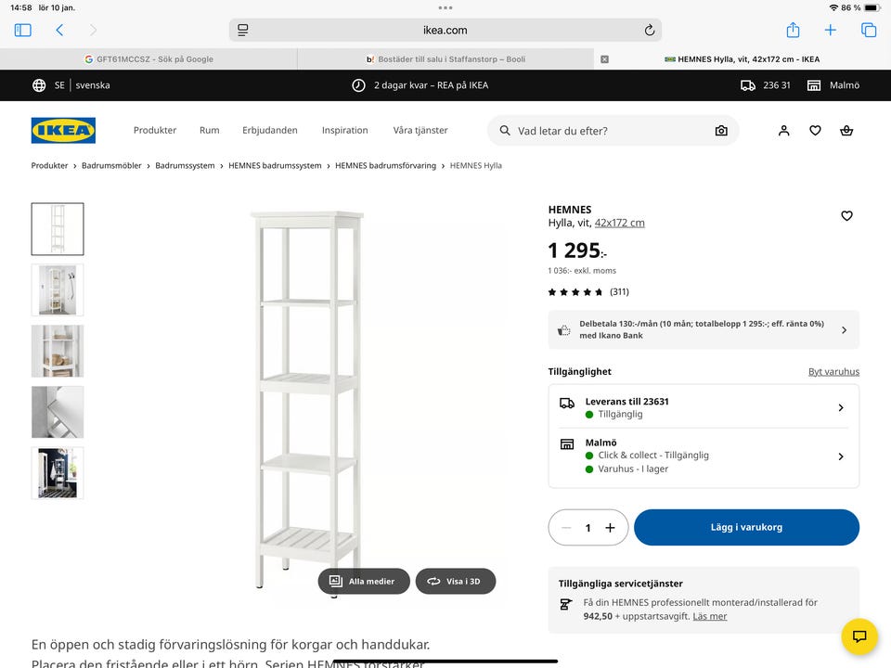Open the Produkter menu
Screen dimensions: 891x668
click(154, 131)
